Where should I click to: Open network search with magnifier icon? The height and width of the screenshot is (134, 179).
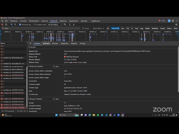(15, 25)
